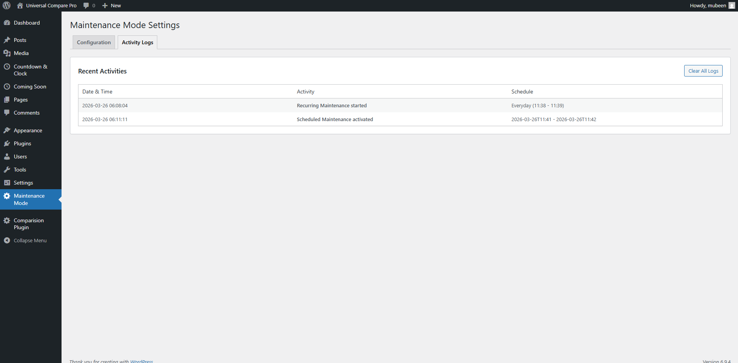The width and height of the screenshot is (738, 363).
Task: Open the New content link
Action: [116, 5]
